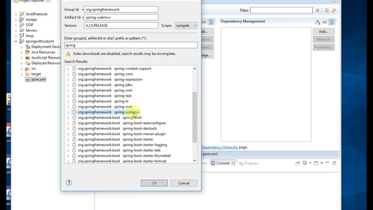Open the dropdown arrow beside display selected console

click(310, 163)
